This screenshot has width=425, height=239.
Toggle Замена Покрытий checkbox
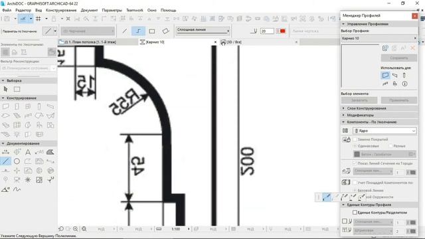click(x=355, y=139)
